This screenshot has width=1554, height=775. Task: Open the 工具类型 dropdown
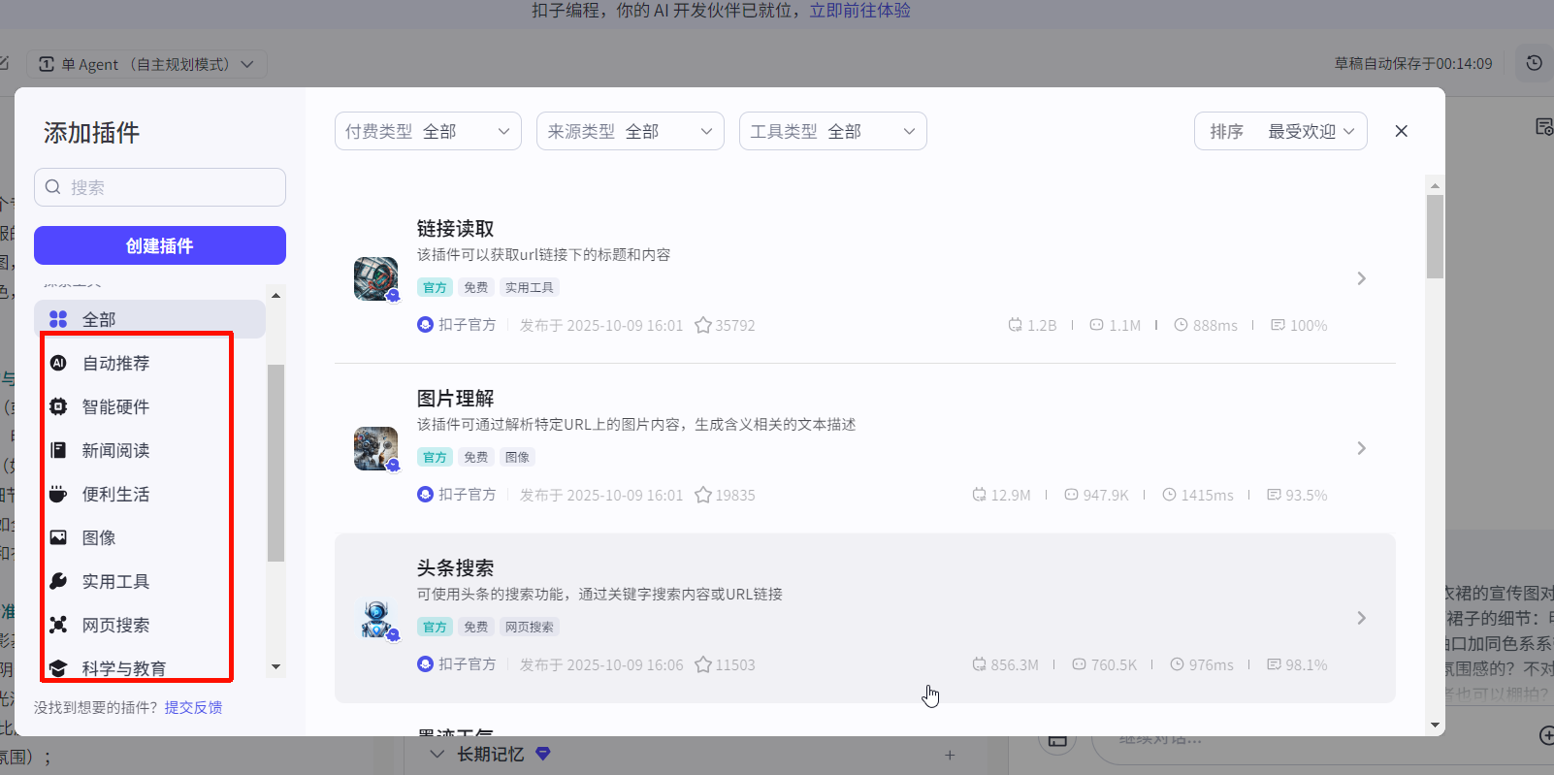pos(833,131)
